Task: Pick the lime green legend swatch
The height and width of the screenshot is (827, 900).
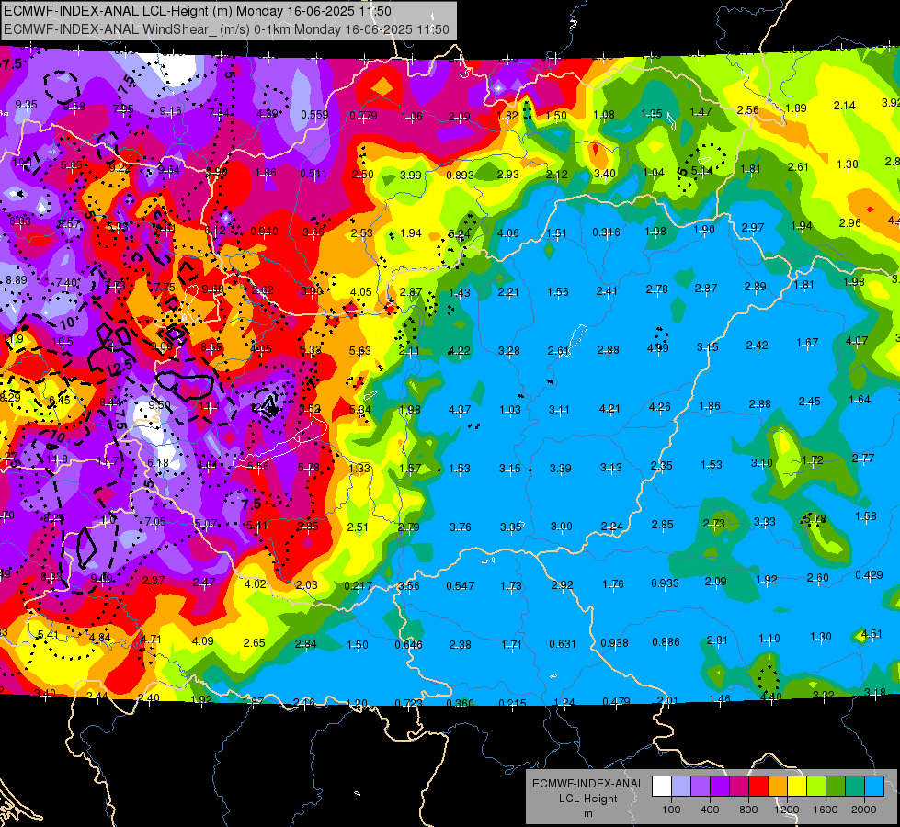Action: [816, 786]
